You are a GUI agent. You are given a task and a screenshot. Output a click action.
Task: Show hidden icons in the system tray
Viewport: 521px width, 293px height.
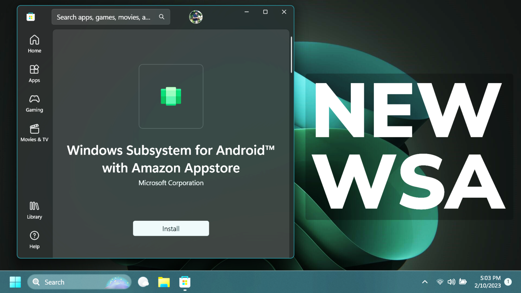click(425, 282)
